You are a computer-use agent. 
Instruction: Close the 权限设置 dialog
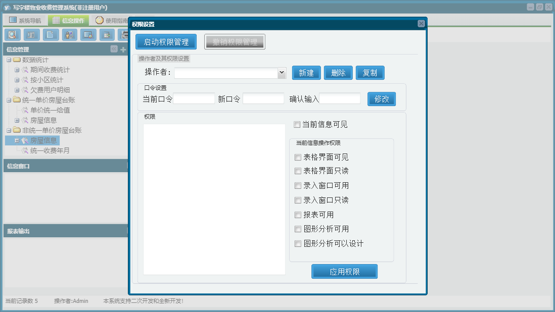[421, 24]
